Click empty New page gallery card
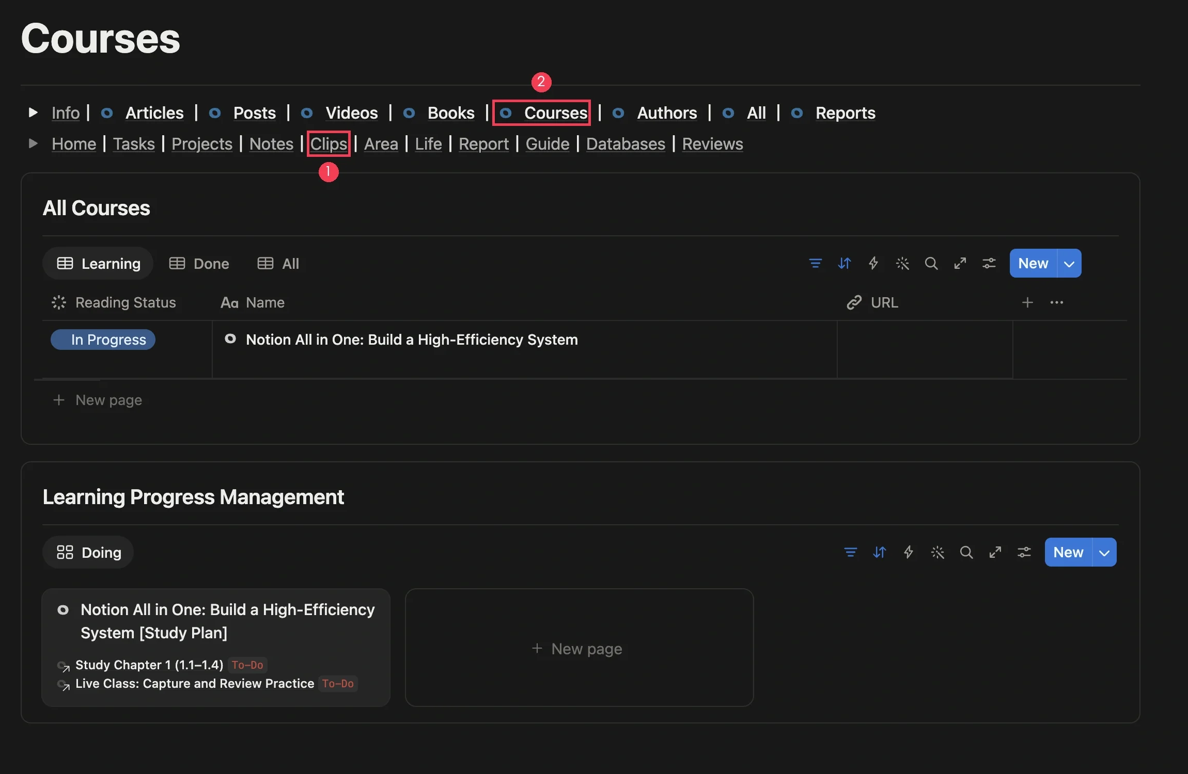The width and height of the screenshot is (1188, 774). click(x=580, y=648)
